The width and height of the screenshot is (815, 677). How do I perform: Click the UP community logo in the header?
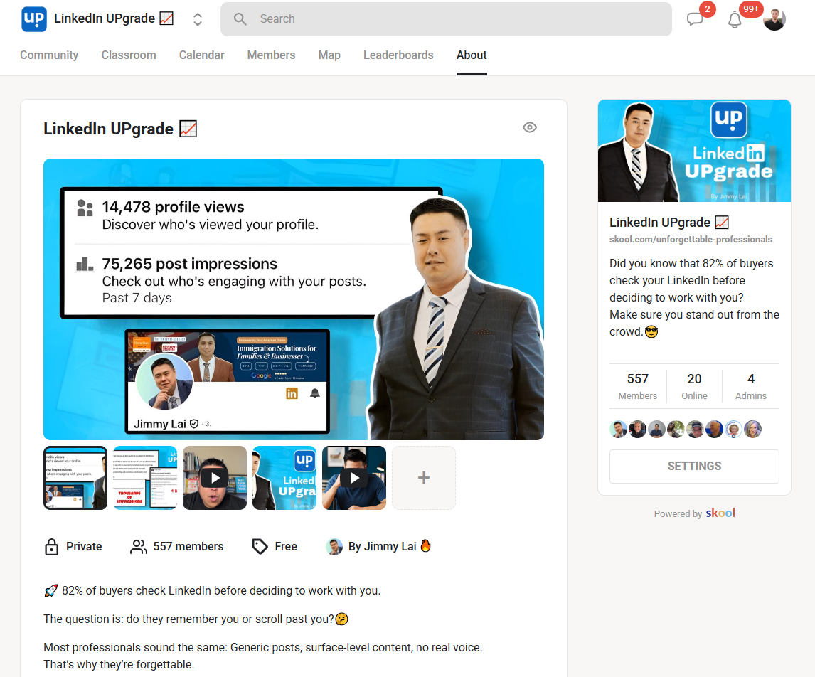(33, 19)
